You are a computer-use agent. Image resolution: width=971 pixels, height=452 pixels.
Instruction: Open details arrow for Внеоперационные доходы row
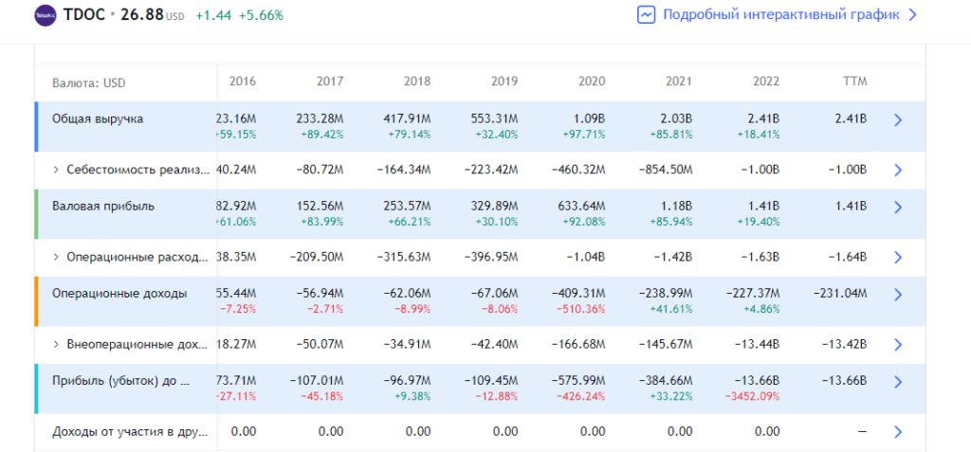(x=898, y=345)
